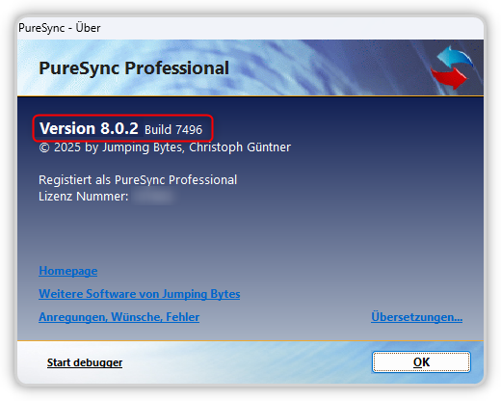Click the Registiert als PureSync Professional text
This screenshot has width=501, height=401.
pyautogui.click(x=138, y=180)
